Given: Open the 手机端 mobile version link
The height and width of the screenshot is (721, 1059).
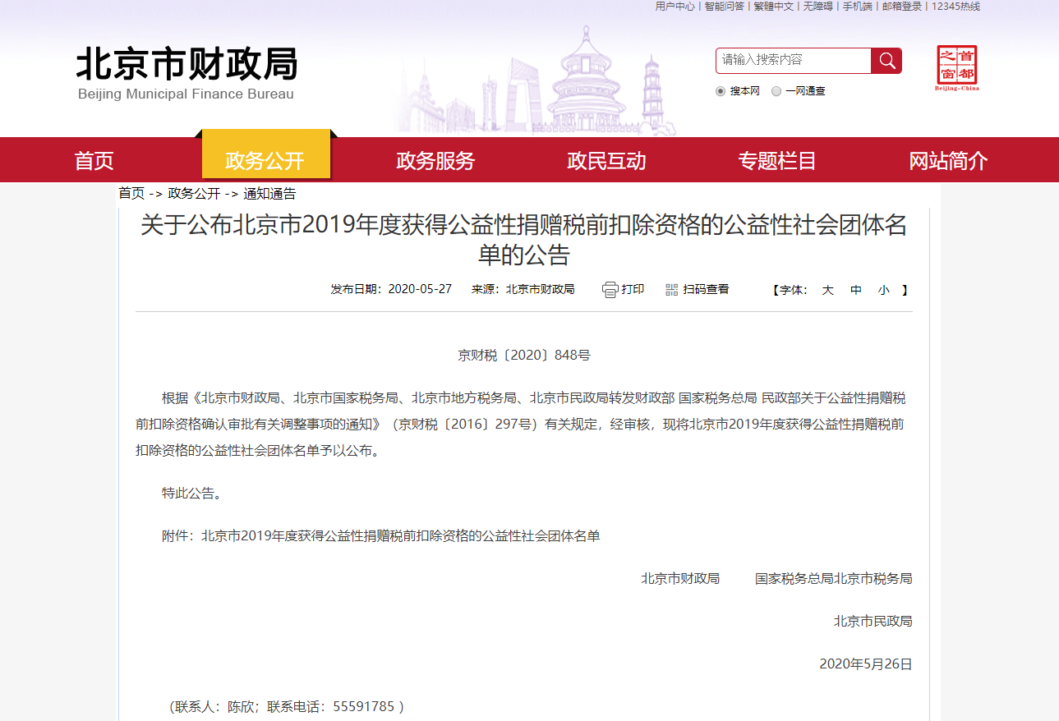Looking at the screenshot, I should pyautogui.click(x=857, y=6).
